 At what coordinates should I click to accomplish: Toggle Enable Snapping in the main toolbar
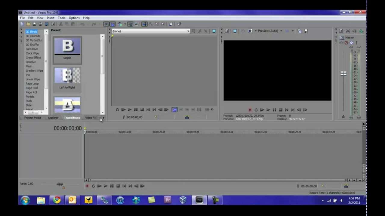[x=106, y=24]
